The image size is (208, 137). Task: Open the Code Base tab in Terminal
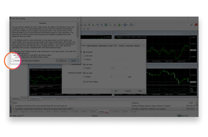115,112
